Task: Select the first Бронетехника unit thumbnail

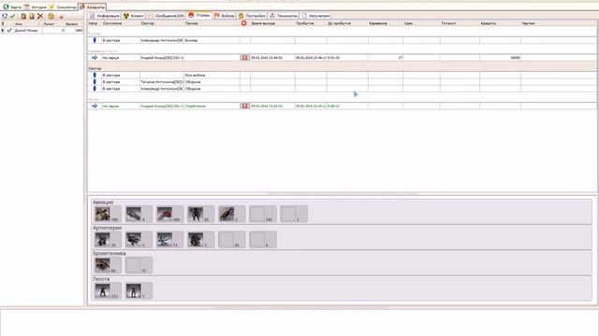Action: [103, 265]
